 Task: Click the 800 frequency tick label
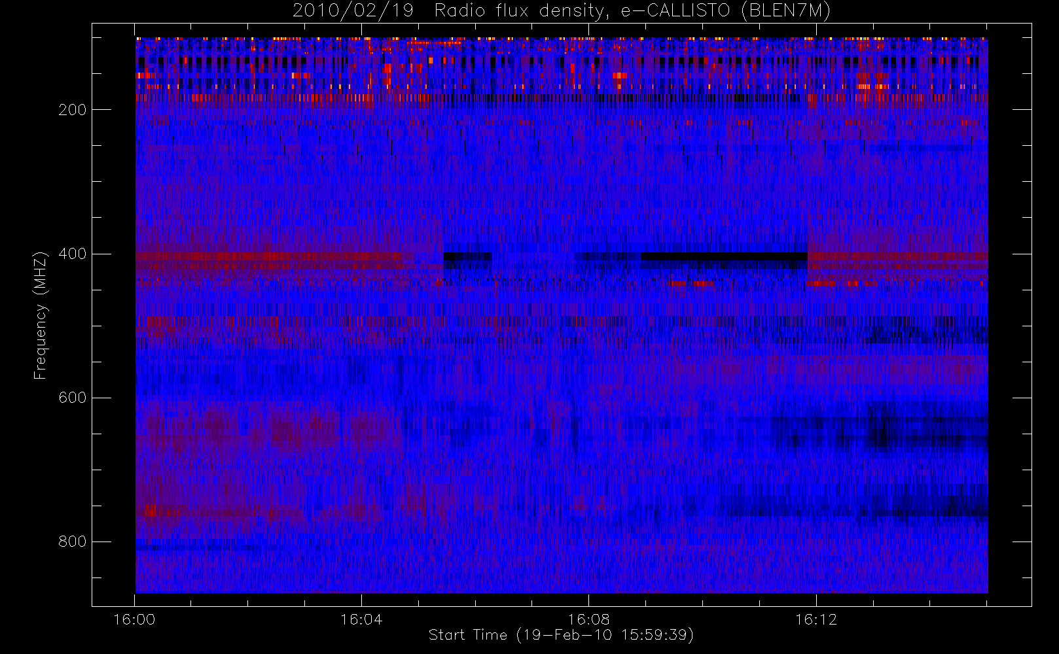[72, 542]
